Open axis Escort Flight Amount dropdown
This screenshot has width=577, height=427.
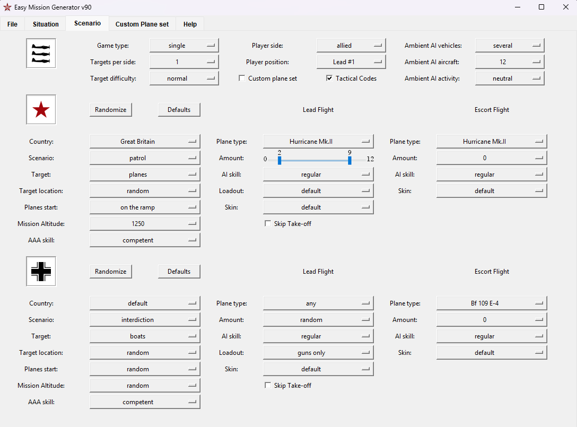click(492, 319)
